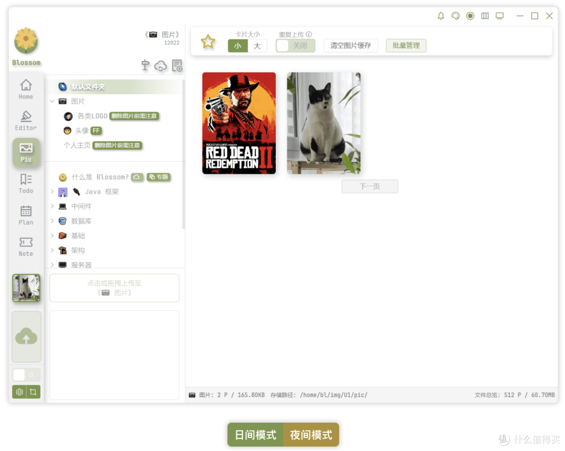The width and height of the screenshot is (565, 451).
Task: Open the Editor section
Action: [x=26, y=120]
